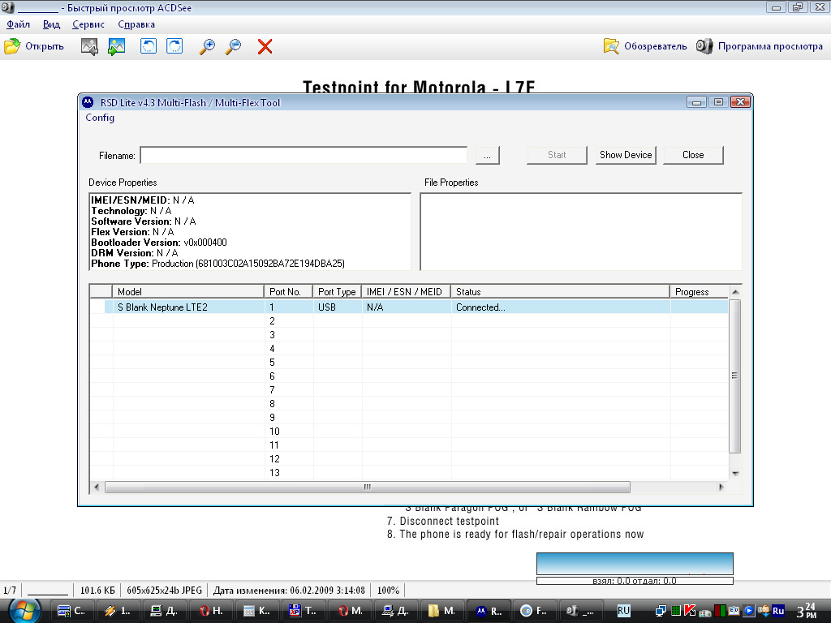Screen dimensions: 831x623
Task: Delete image with the red X icon
Action: pyautogui.click(x=265, y=46)
